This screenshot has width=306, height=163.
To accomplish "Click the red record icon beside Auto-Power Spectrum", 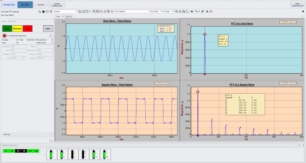I will 4,36.
